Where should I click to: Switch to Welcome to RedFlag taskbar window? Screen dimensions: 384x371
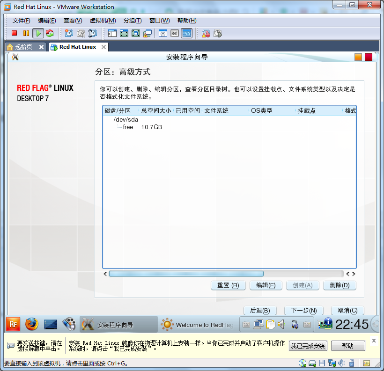pos(198,325)
